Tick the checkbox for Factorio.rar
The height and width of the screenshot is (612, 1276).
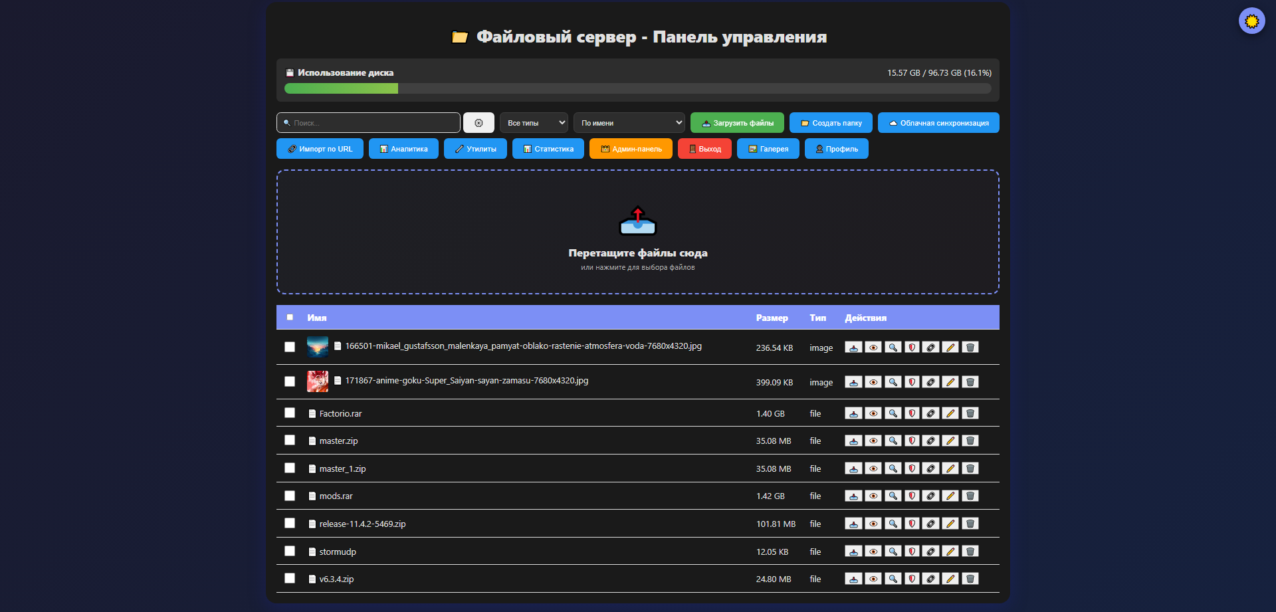point(290,413)
